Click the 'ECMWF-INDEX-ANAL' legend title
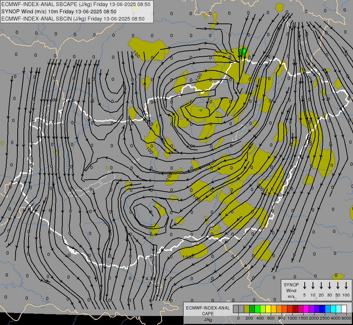Viewport: 353px width, 325px height. (x=208, y=308)
